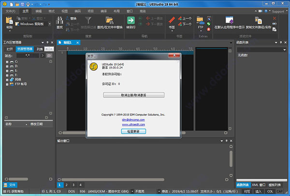
Task: Switch to 打开 tab in workspace manager
Action: click(10, 49)
